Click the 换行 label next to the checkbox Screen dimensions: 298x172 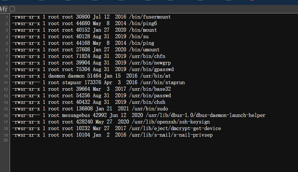[x=3, y=9]
